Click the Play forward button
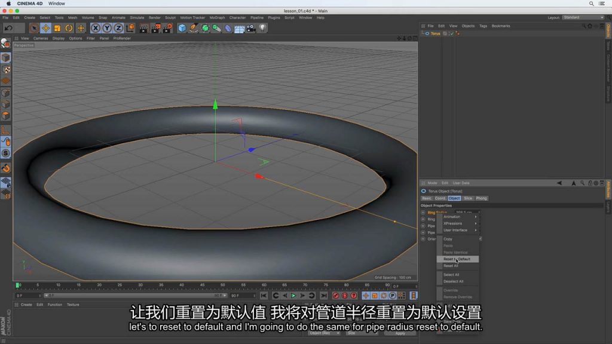 pyautogui.click(x=293, y=296)
